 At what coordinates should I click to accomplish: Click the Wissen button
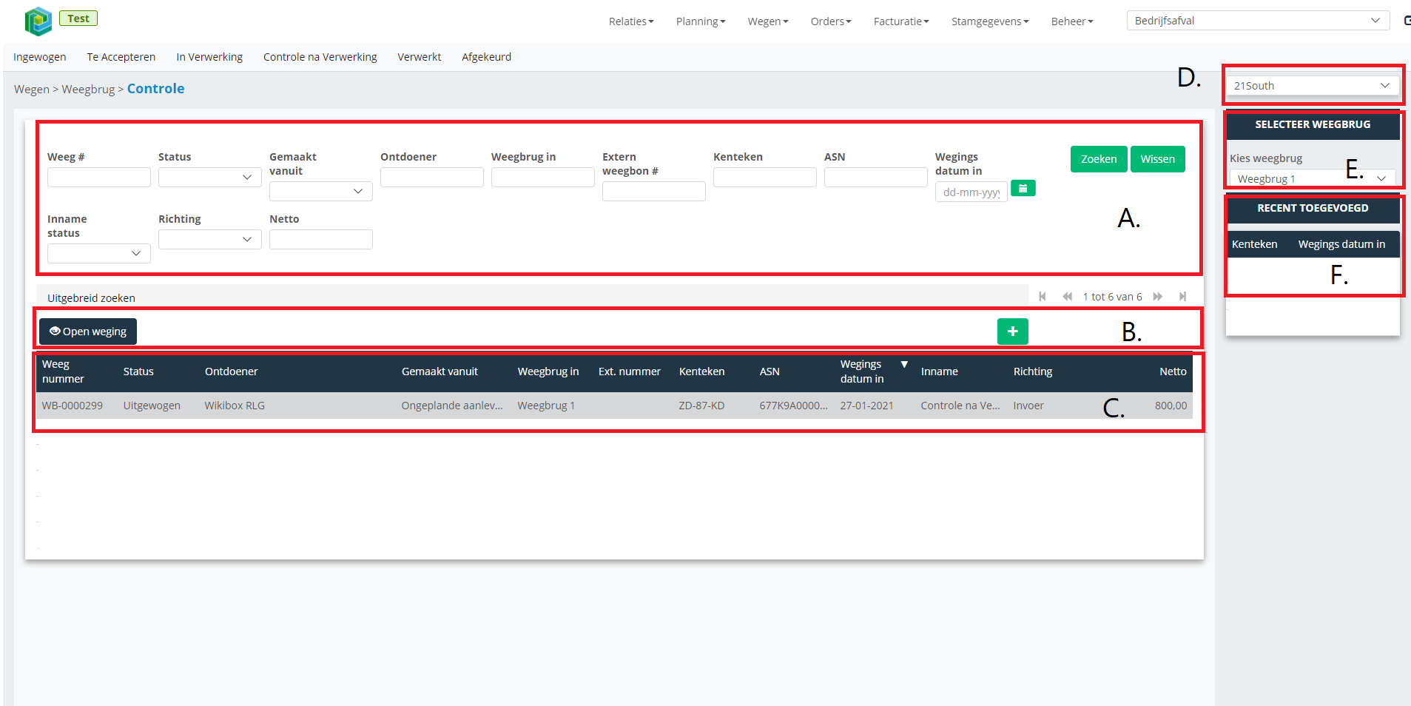1157,159
